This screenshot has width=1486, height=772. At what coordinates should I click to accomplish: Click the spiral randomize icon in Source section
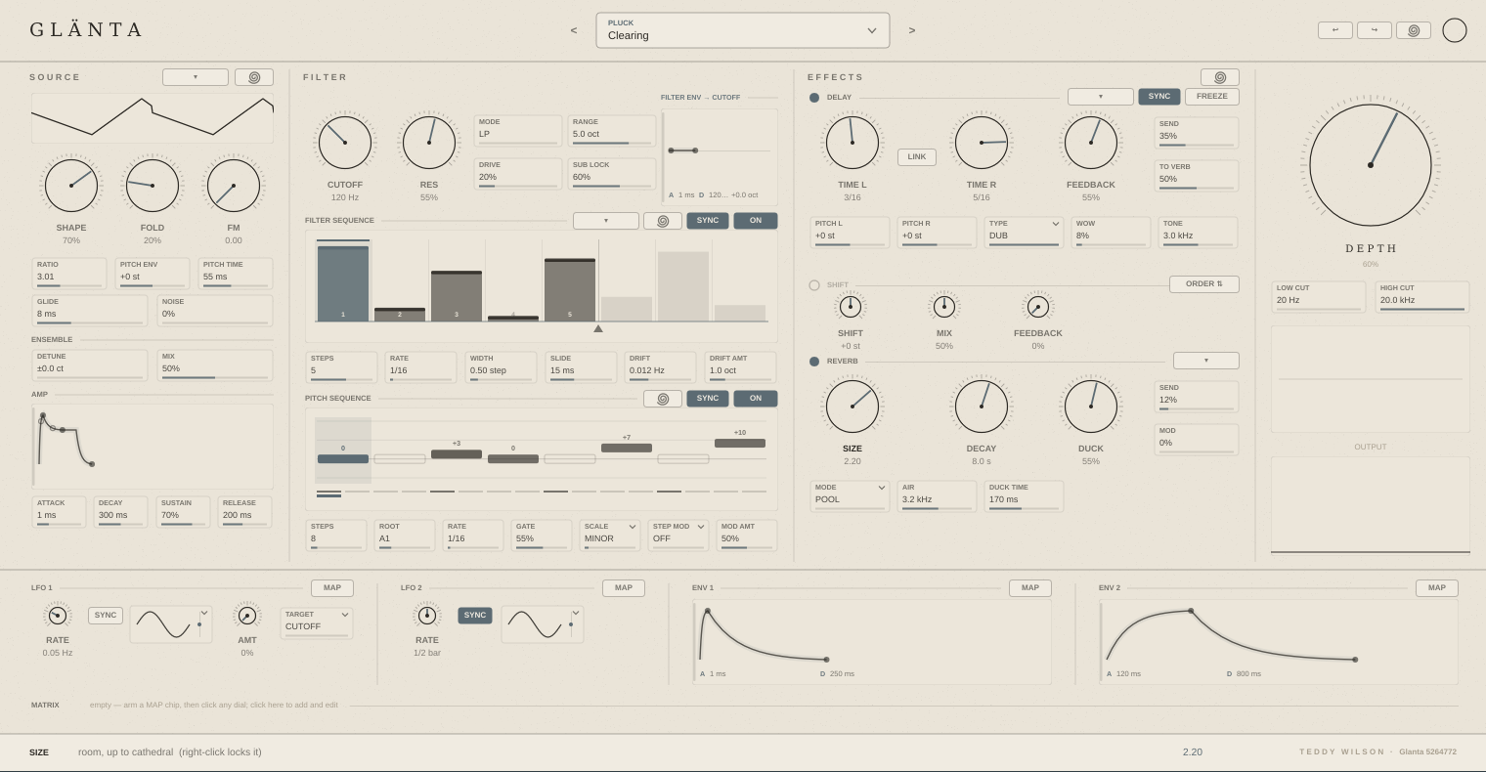(254, 77)
